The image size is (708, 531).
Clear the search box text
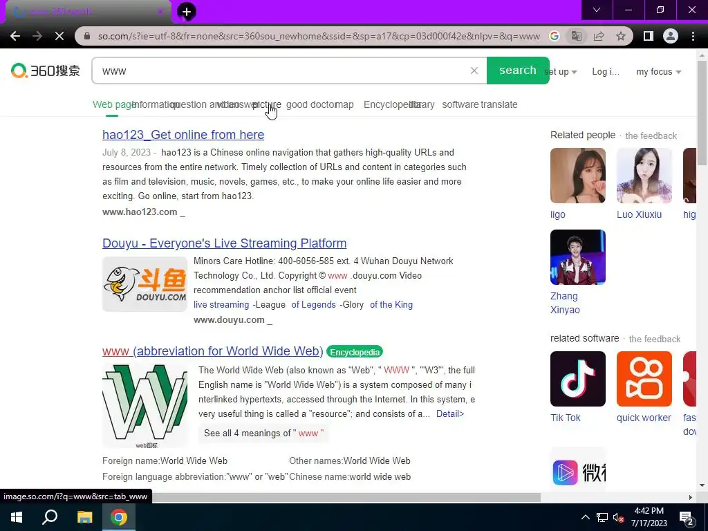(474, 71)
